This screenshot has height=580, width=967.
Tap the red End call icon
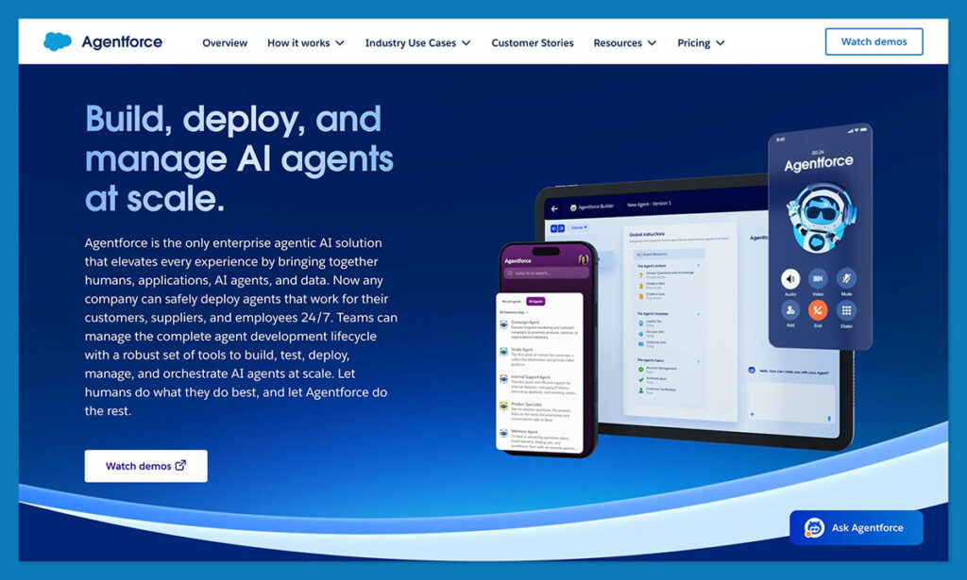click(819, 310)
